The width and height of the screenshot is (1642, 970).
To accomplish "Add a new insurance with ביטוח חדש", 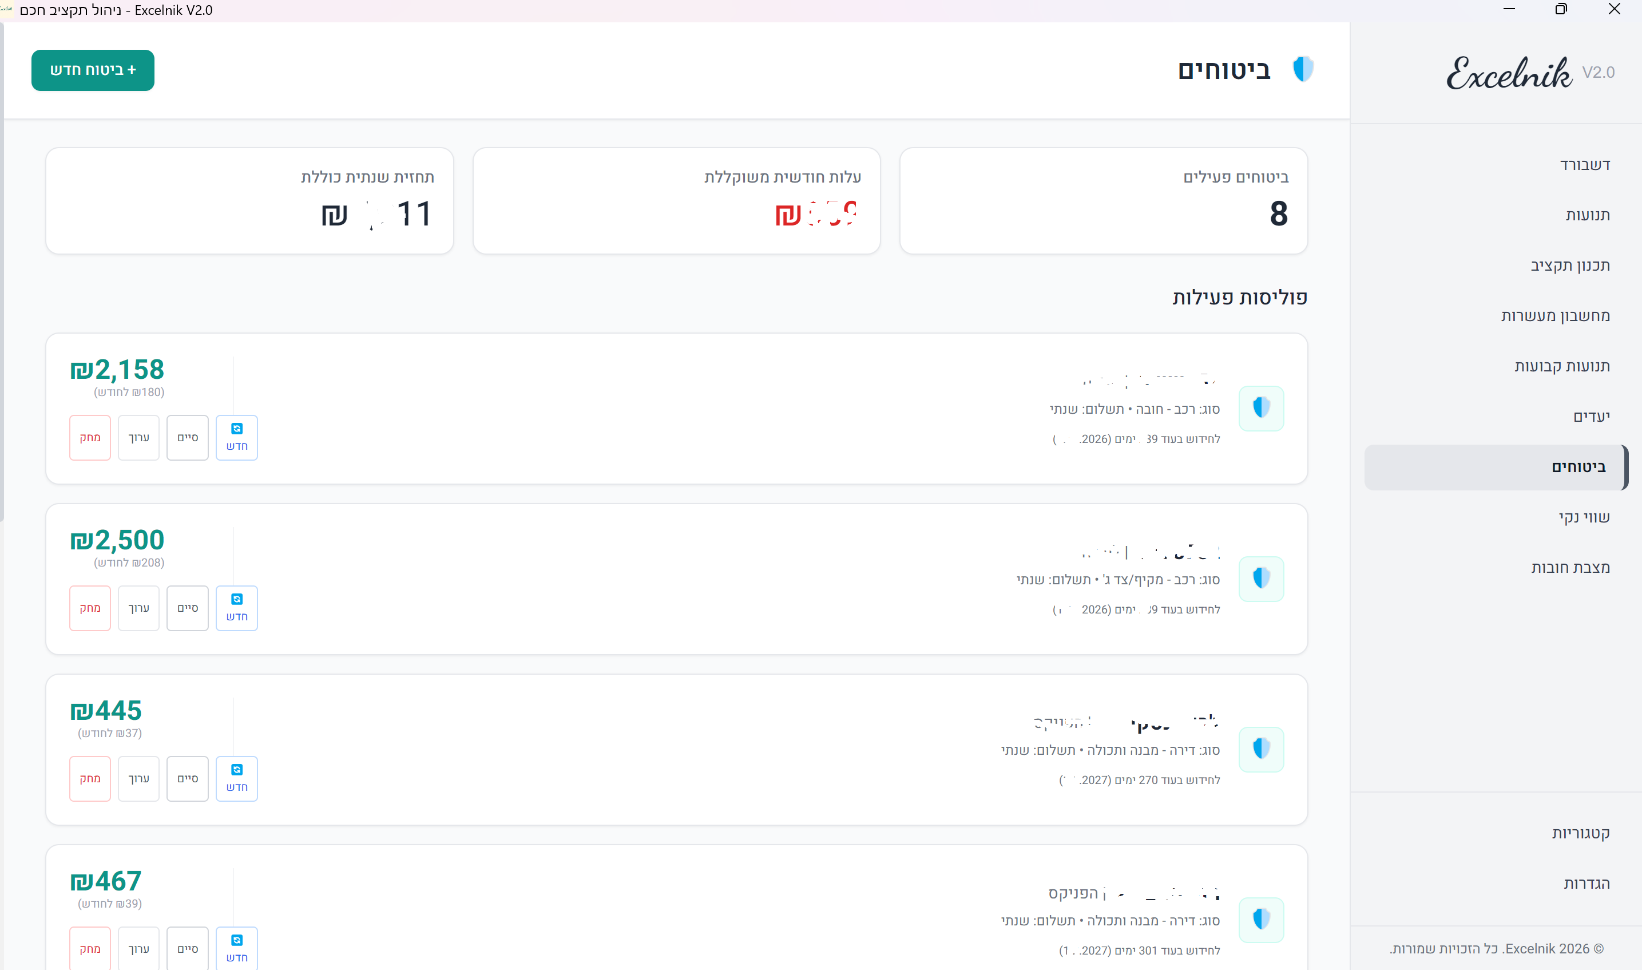I will click(x=93, y=70).
